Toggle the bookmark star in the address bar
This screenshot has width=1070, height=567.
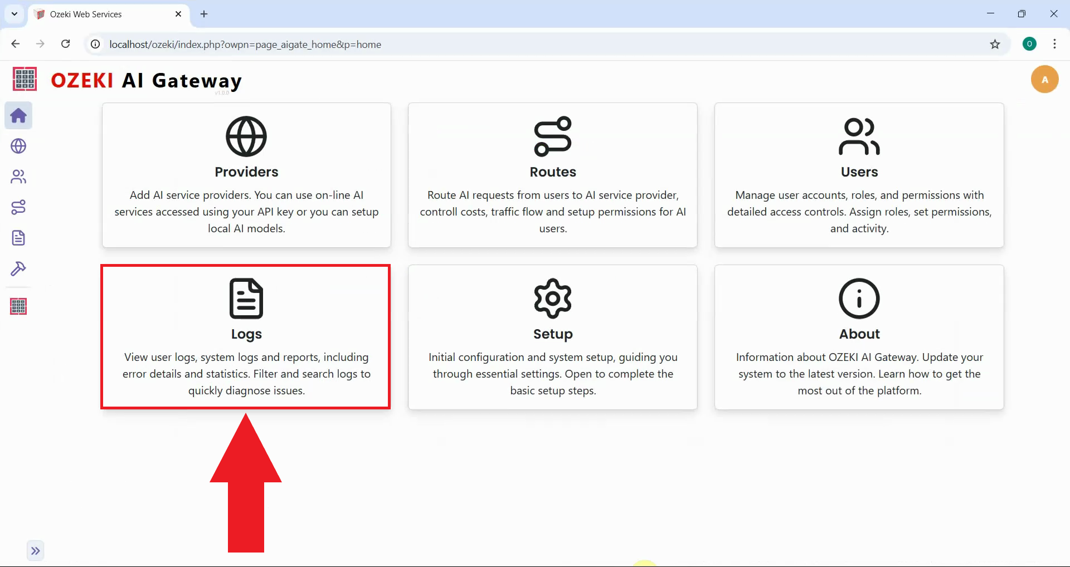[x=996, y=44]
